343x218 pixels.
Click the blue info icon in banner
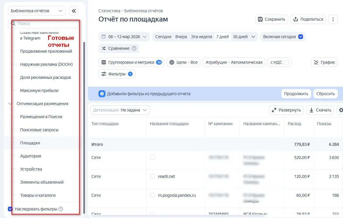coord(102,94)
